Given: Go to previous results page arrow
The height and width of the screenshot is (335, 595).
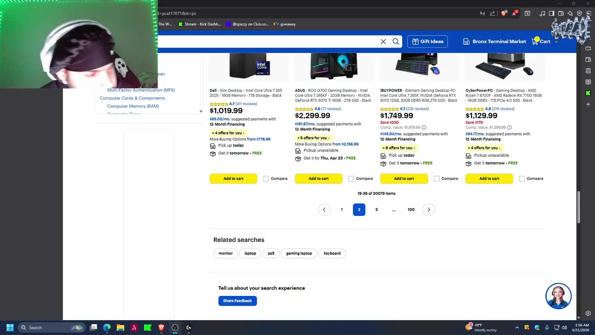Looking at the screenshot, I should [x=324, y=210].
